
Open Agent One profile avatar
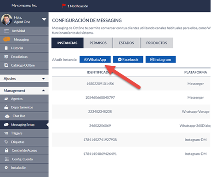(x=6, y=19)
